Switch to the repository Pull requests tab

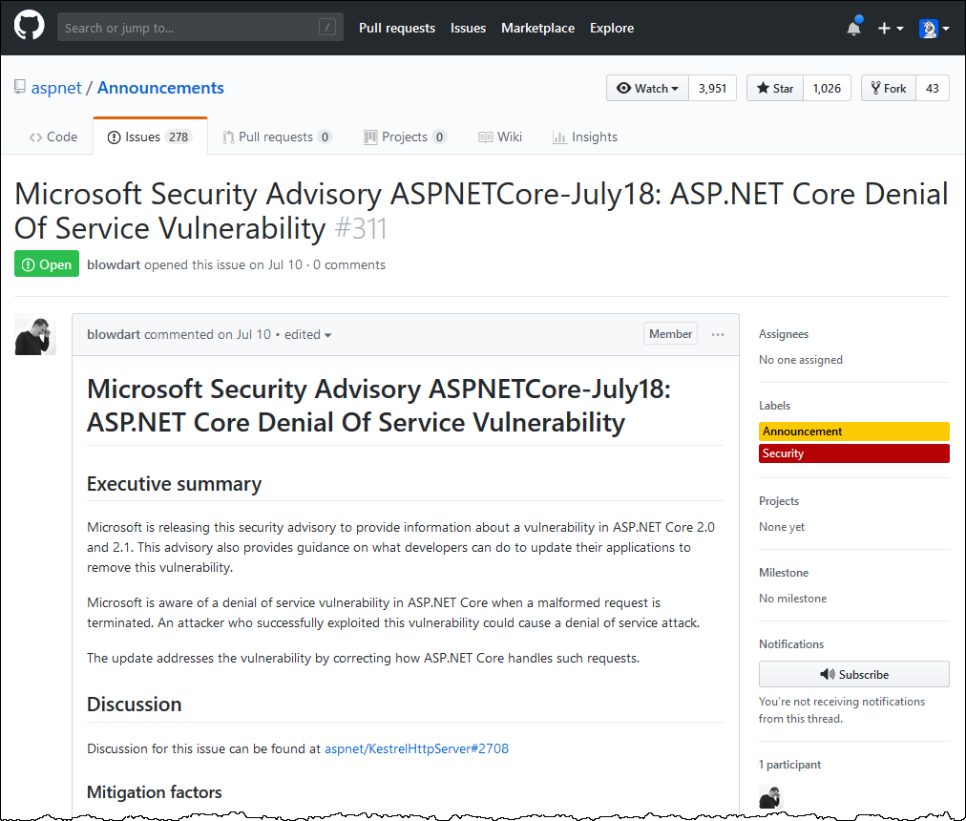point(277,137)
